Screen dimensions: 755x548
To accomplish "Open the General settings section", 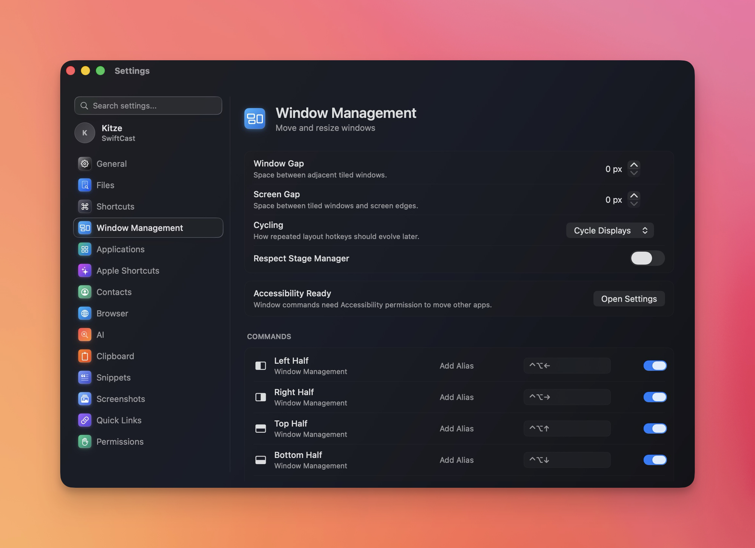I will (148, 164).
